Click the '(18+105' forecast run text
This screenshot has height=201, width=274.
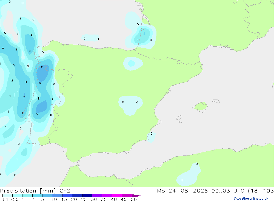point(261,191)
